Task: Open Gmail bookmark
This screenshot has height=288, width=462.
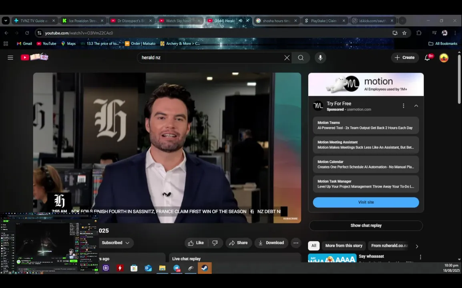Action: pos(24,44)
